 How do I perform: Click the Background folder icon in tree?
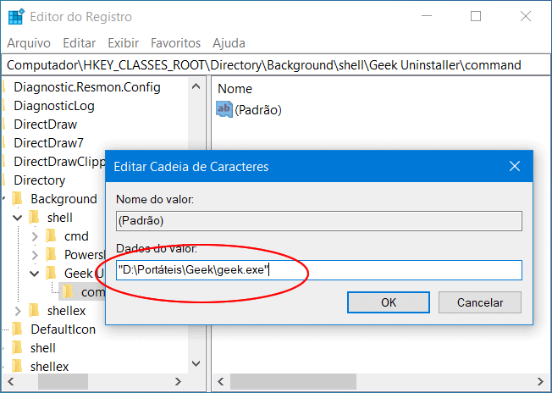coord(18,199)
